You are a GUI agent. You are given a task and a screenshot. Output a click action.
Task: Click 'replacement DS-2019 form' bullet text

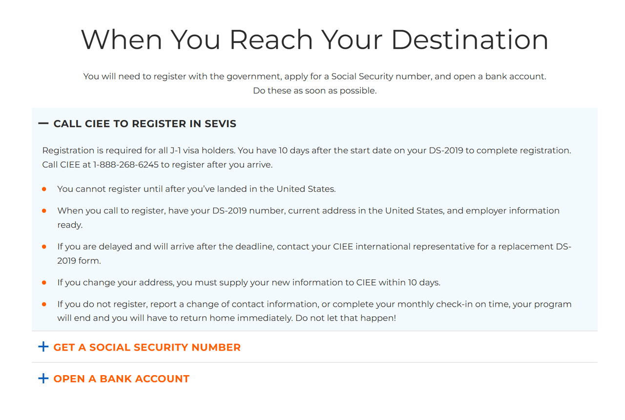point(314,253)
